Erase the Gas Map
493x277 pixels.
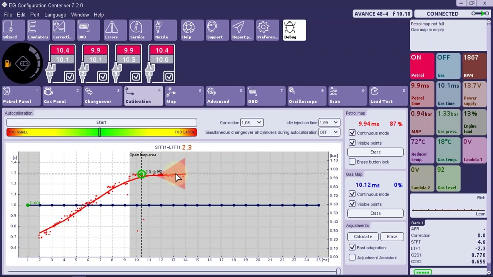click(x=376, y=213)
